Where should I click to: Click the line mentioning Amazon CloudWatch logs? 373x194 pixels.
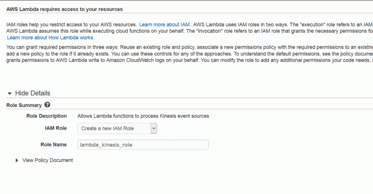click(190, 60)
